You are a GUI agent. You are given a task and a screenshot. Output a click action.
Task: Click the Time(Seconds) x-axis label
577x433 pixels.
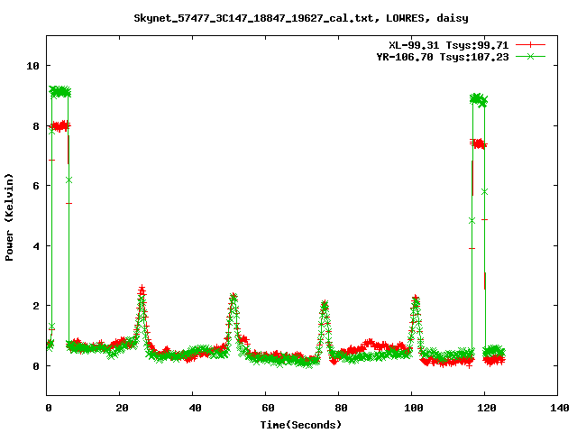click(x=301, y=424)
